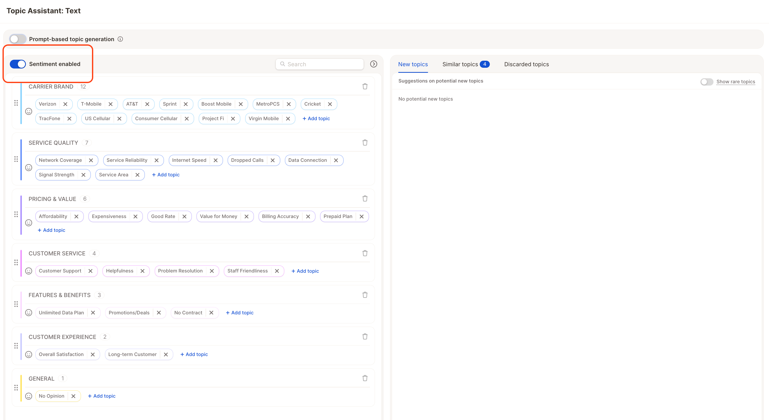Remove the Staff Friendliness topic

tap(277, 271)
